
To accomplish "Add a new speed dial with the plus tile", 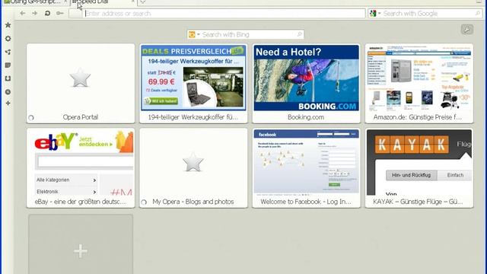I will point(81,245).
